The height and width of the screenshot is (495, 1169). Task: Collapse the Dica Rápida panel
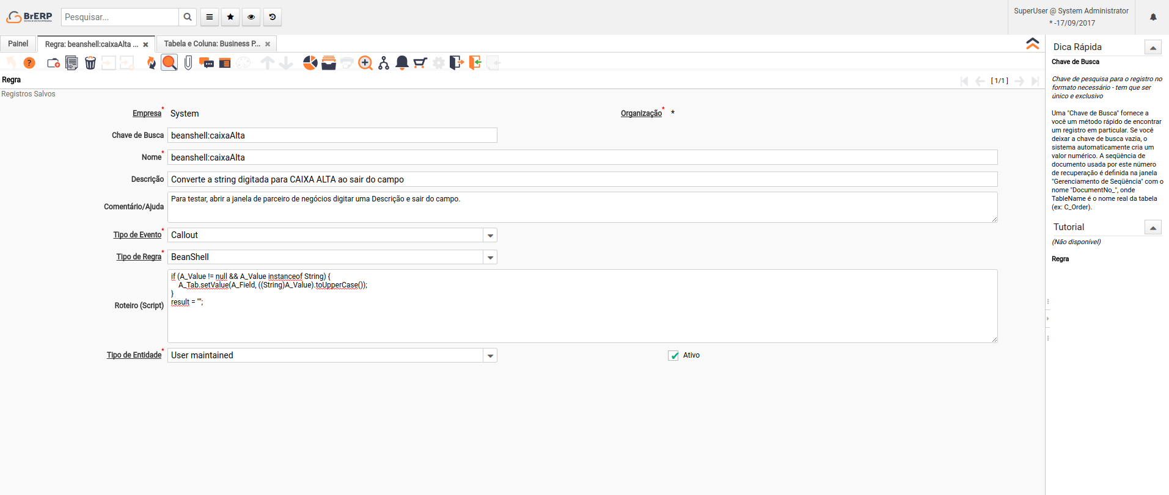pos(1153,48)
